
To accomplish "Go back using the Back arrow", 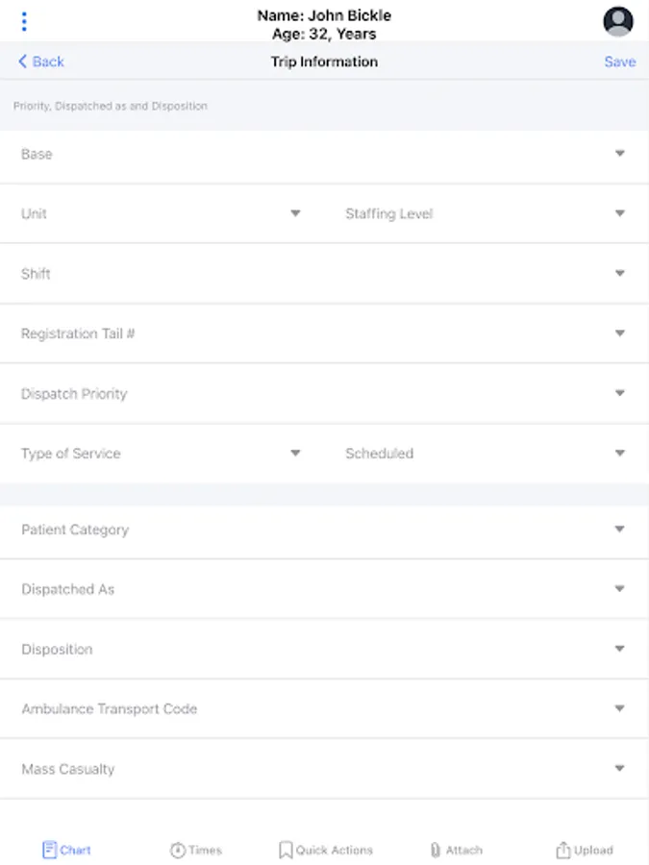I will [x=40, y=62].
